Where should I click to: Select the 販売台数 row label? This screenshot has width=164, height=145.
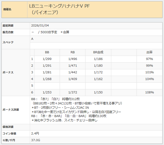coord(8,32)
